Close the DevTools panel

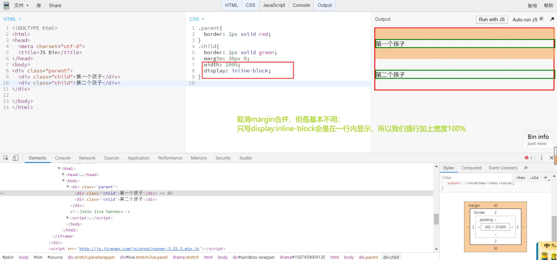(x=551, y=158)
